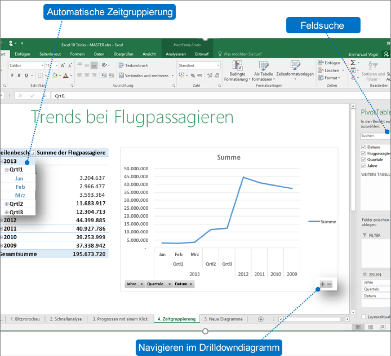Add a decimal place

coord(210,75)
